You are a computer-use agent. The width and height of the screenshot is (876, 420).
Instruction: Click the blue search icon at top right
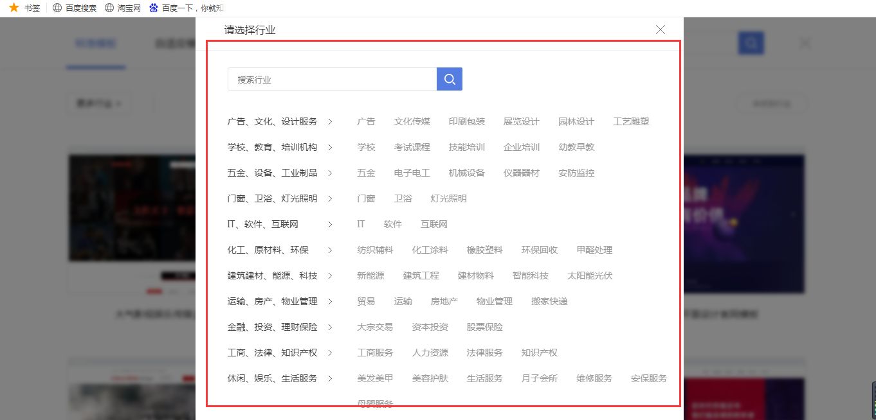(x=751, y=42)
